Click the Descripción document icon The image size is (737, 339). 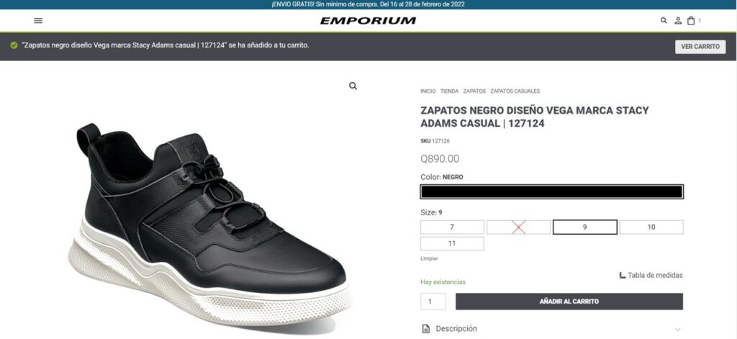pyautogui.click(x=426, y=329)
